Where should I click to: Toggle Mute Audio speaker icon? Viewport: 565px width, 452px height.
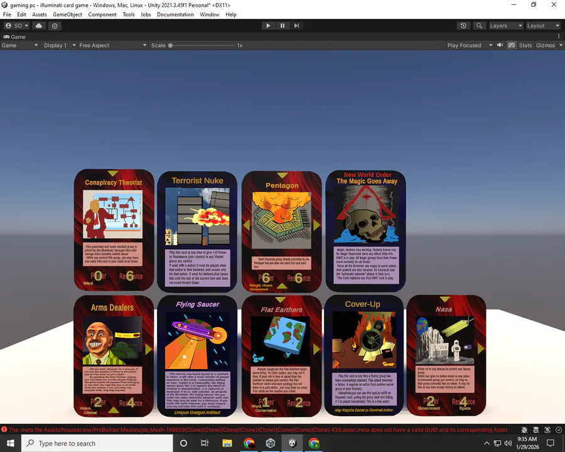click(x=500, y=45)
